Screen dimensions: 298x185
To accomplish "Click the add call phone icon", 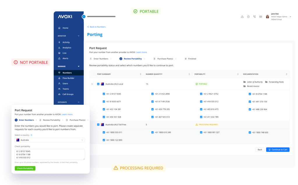I will (x=255, y=17).
